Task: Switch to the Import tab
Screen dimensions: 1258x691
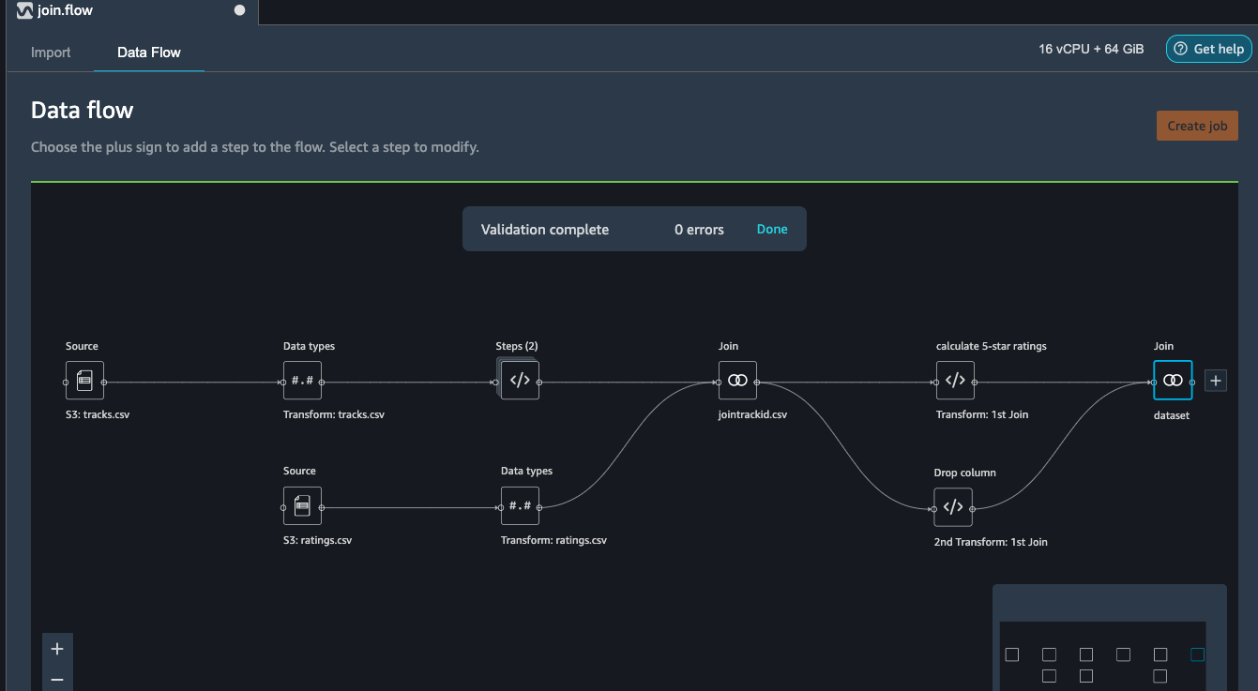Action: click(51, 53)
